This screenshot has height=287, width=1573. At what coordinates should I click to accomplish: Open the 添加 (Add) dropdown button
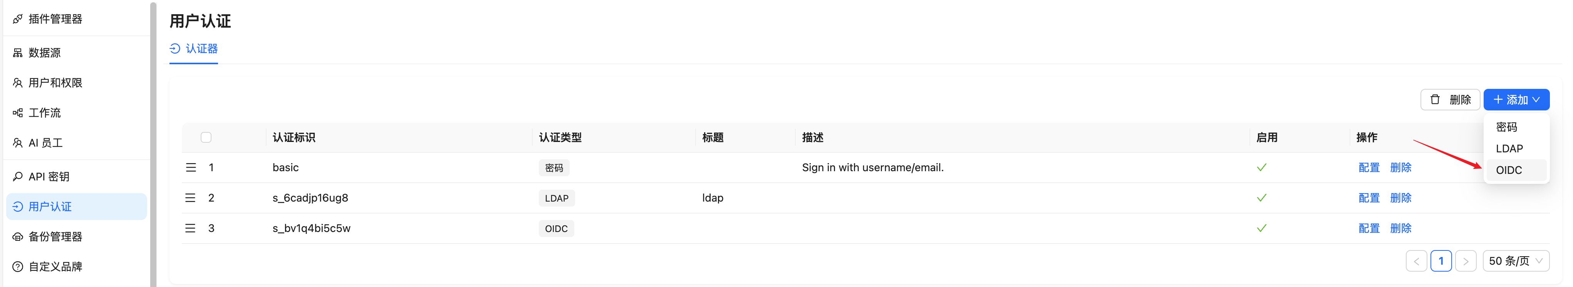tap(1516, 99)
